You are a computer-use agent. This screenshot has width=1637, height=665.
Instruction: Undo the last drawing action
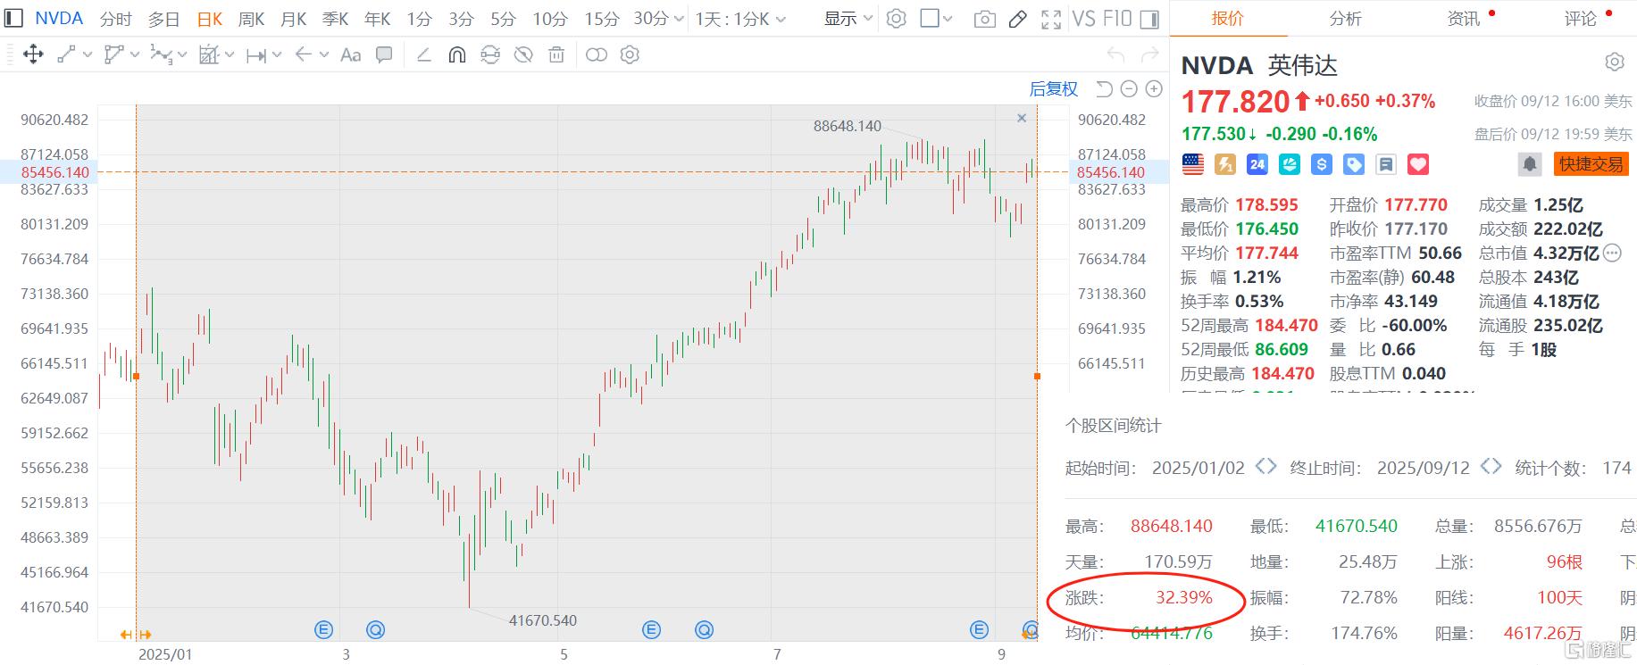click(1115, 54)
